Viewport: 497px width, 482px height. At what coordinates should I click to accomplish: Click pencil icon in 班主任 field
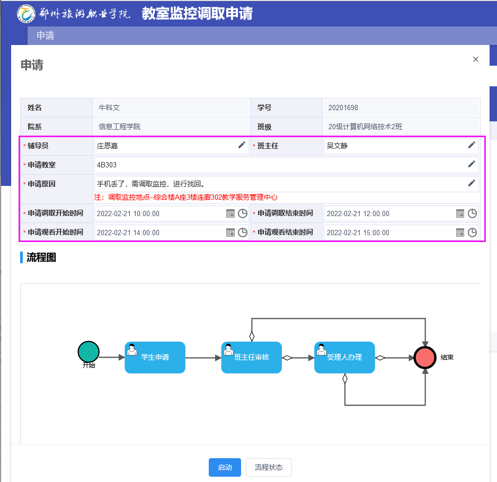pyautogui.click(x=472, y=145)
